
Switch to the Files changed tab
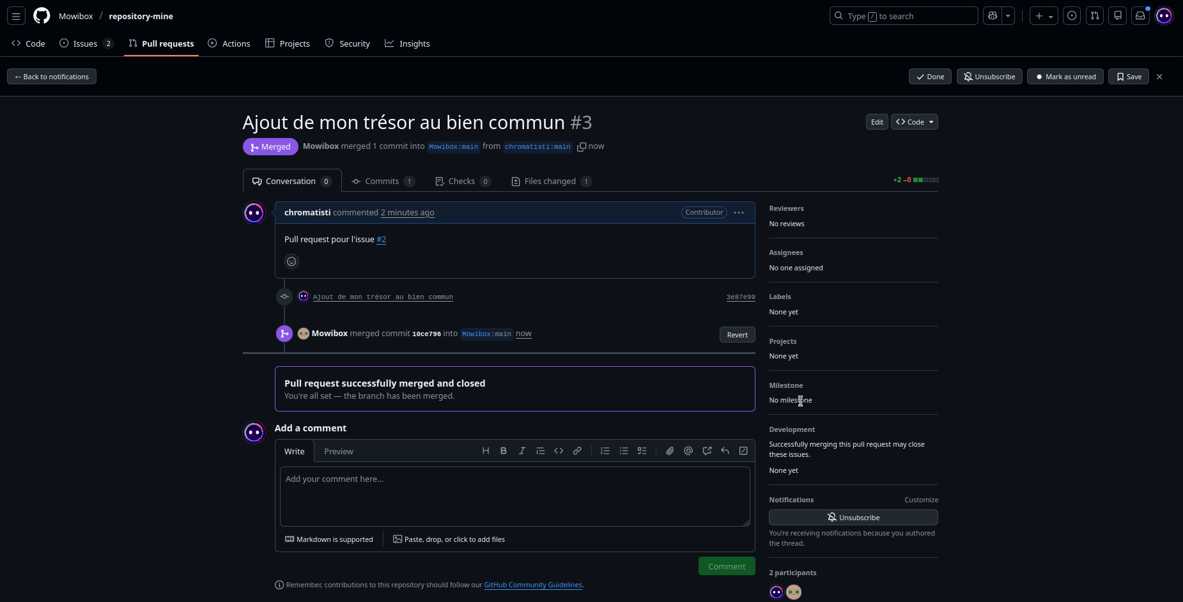pyautogui.click(x=551, y=181)
